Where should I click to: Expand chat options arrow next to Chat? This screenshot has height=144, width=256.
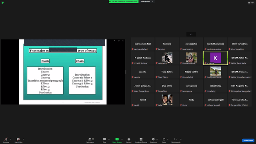pyautogui.click(x=109, y=139)
